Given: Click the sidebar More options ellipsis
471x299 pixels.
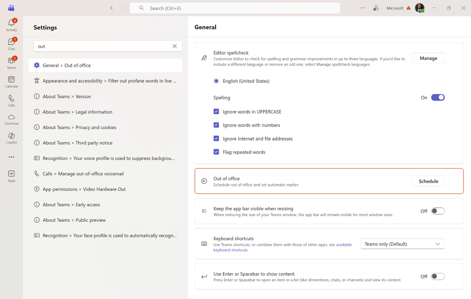Looking at the screenshot, I should pos(11,157).
